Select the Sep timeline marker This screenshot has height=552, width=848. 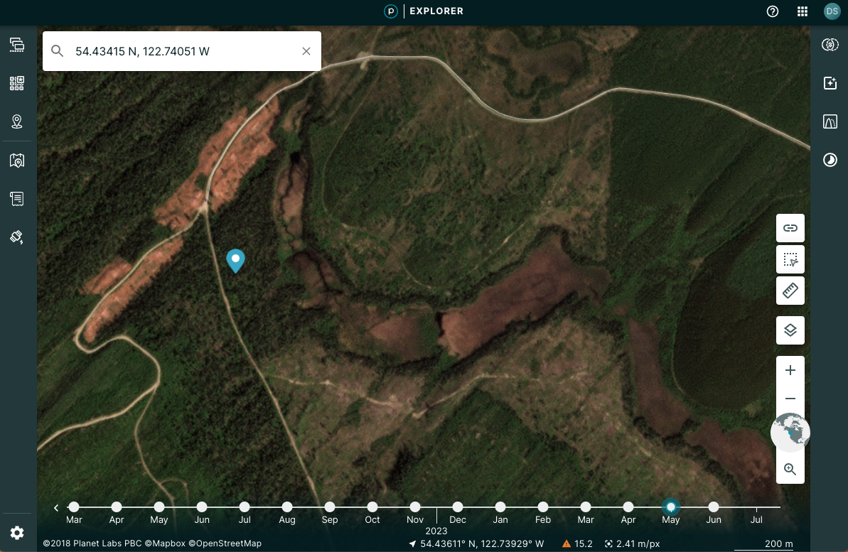(330, 507)
